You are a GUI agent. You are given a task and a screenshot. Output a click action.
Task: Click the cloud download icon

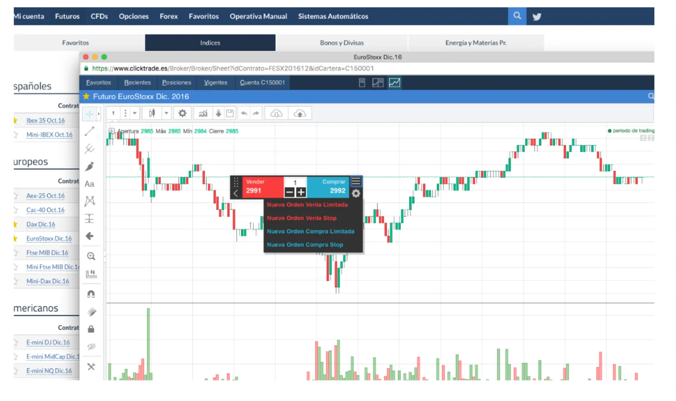coord(276,113)
